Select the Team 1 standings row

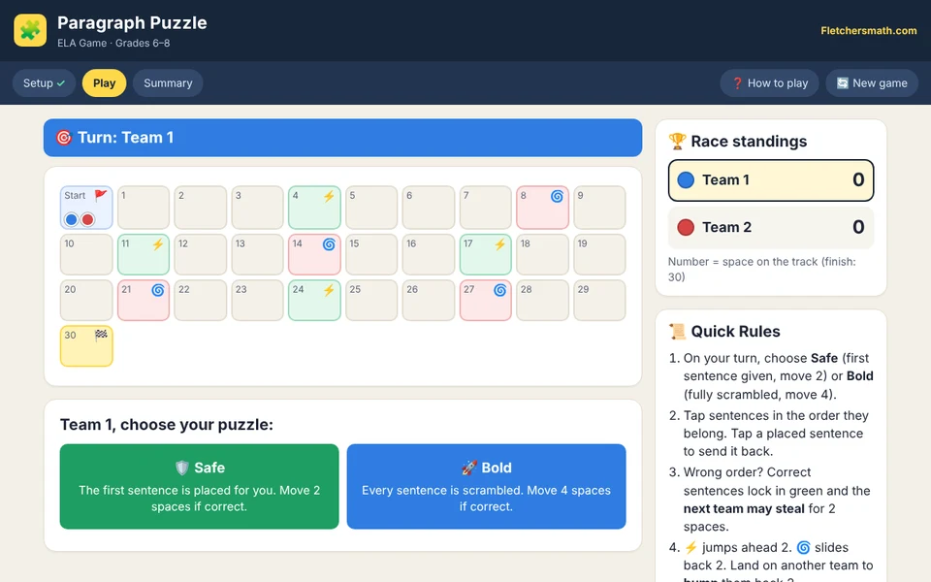[x=771, y=180]
